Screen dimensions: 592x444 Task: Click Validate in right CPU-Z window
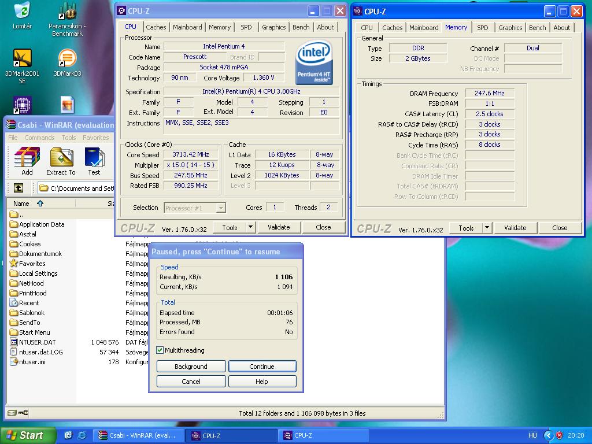click(x=515, y=228)
